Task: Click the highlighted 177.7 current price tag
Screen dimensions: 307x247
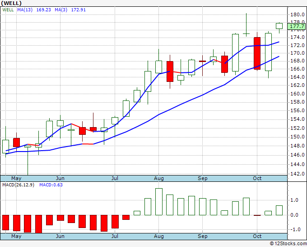Action: pyautogui.click(x=297, y=27)
